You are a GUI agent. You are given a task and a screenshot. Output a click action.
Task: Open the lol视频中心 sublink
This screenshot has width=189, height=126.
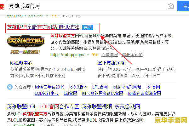(21, 63)
